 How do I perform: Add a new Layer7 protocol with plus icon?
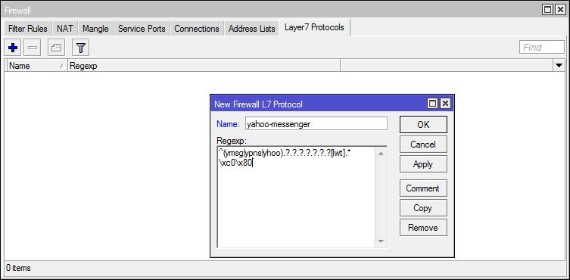(13, 48)
